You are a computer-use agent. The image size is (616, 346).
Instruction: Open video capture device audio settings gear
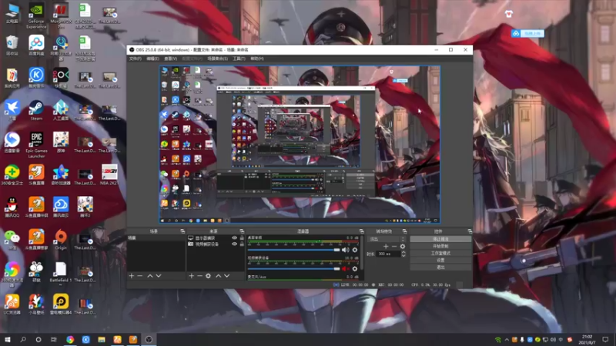point(355,268)
